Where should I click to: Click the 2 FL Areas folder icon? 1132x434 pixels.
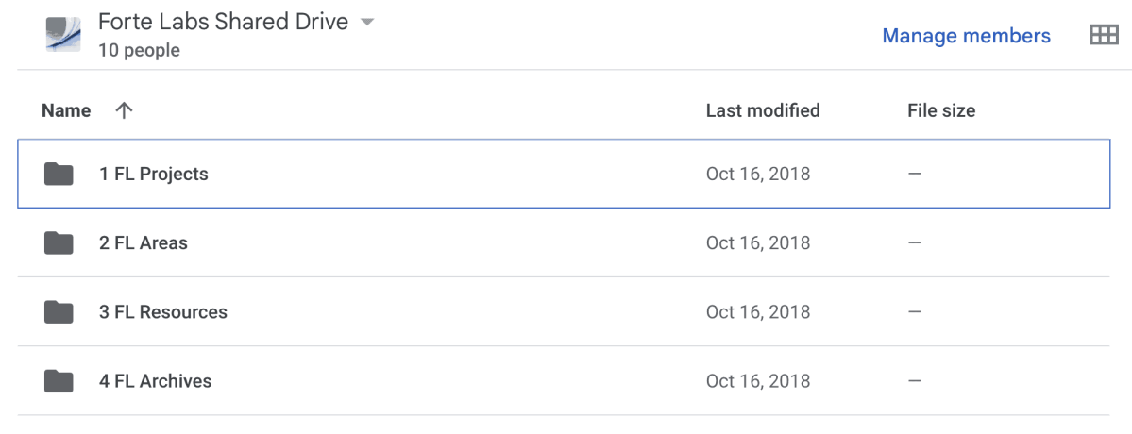59,242
